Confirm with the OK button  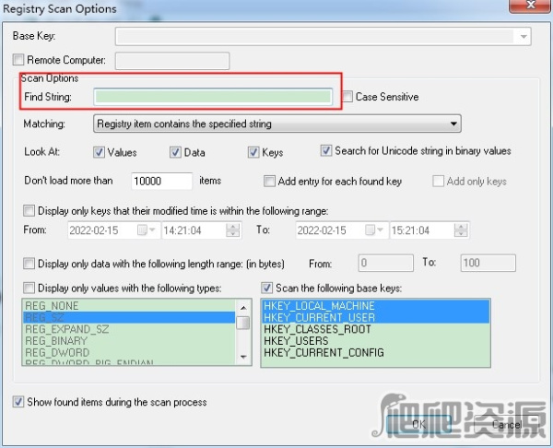coord(418,424)
